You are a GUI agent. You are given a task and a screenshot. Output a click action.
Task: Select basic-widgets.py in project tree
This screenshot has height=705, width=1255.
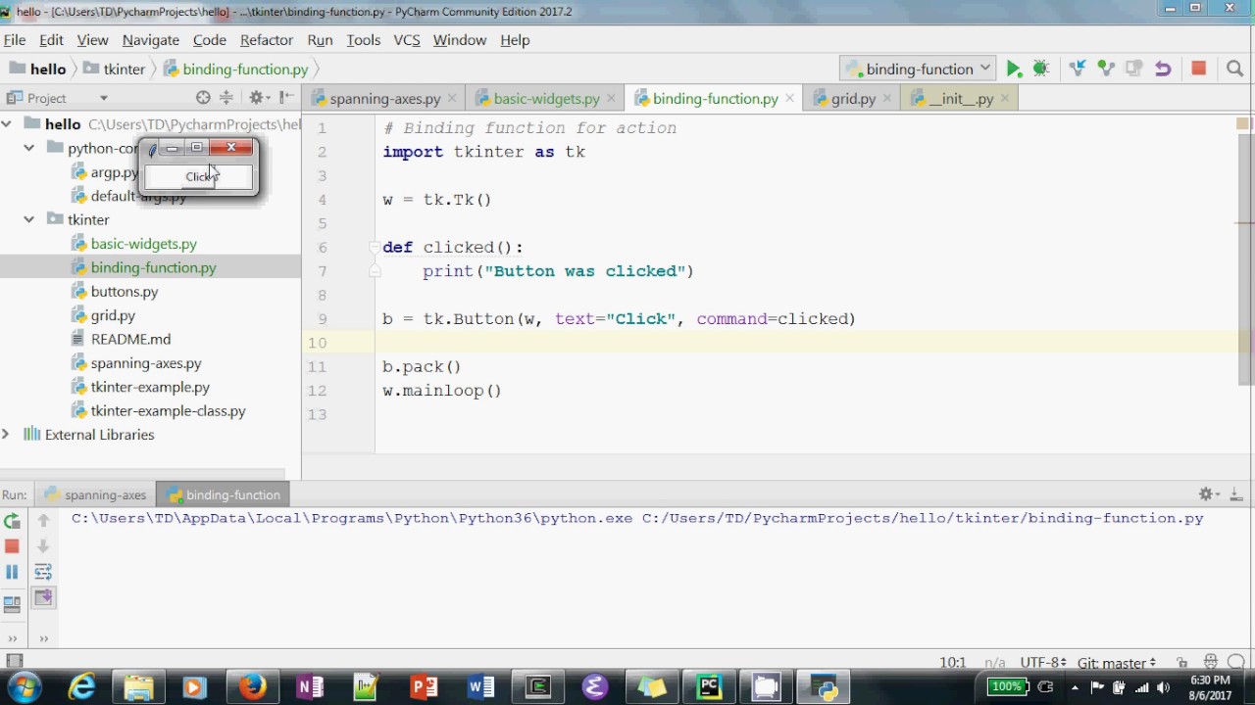pos(143,244)
